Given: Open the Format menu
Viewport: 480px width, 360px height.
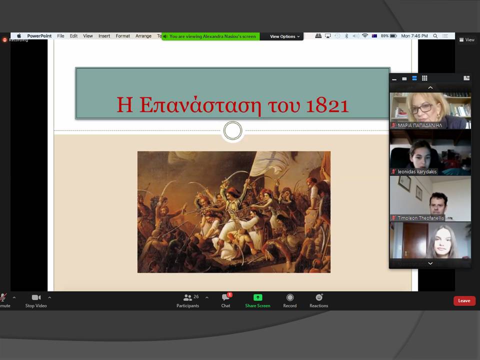Looking at the screenshot, I should pyautogui.click(x=123, y=36).
